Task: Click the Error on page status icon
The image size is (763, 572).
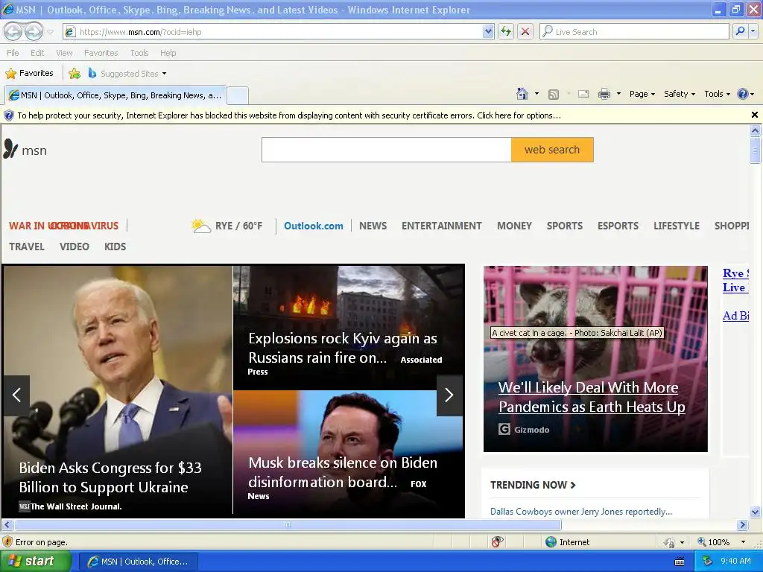Action: point(7,541)
